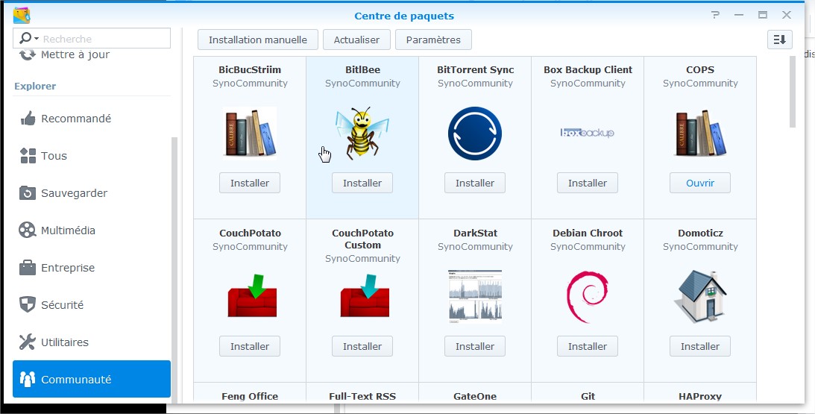This screenshot has width=815, height=414.
Task: Install the BitlBee package
Action: [x=362, y=183]
